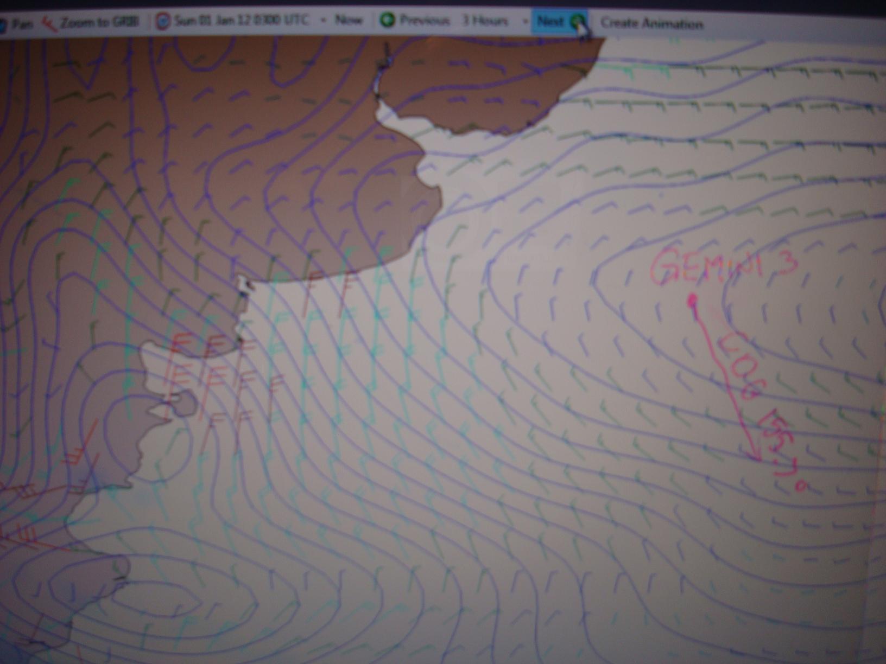886x664 pixels.
Task: Click the forecast time clock icon
Action: click(162, 21)
